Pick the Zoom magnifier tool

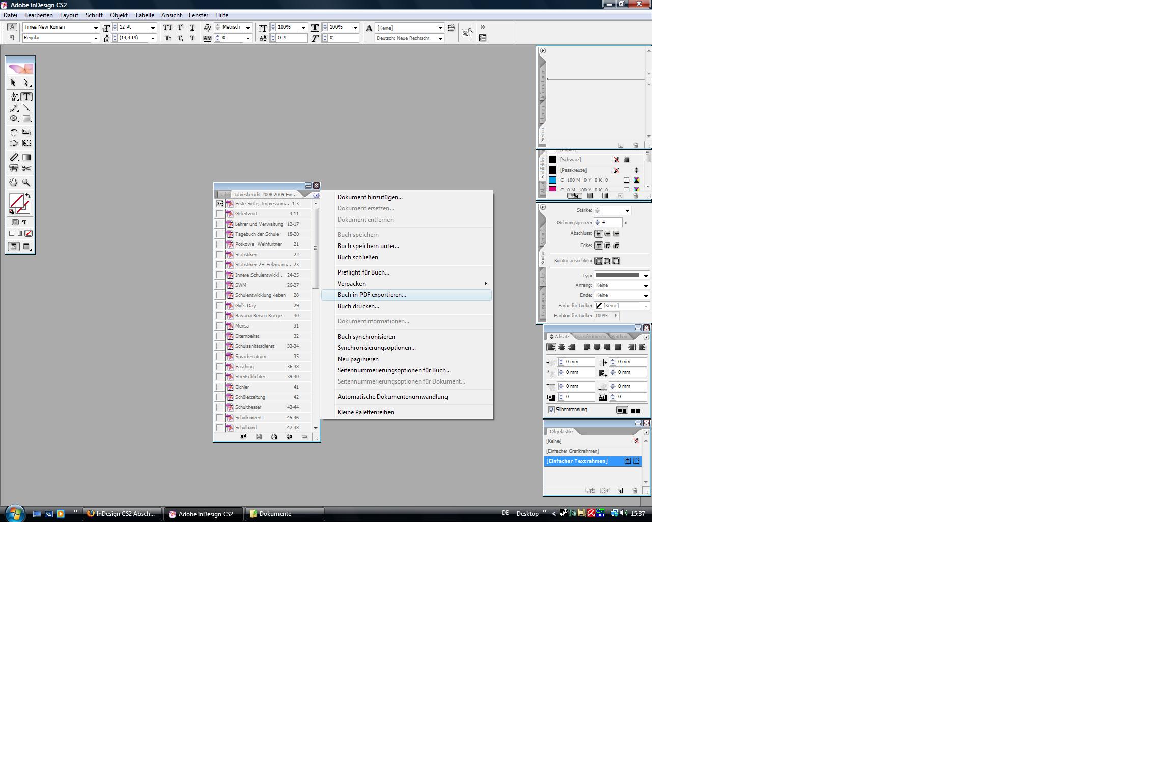coord(26,182)
